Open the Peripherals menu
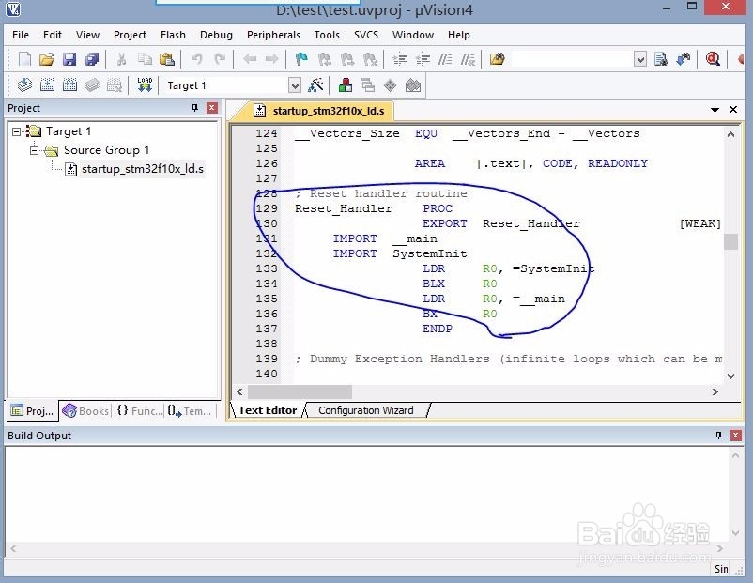 click(x=273, y=35)
